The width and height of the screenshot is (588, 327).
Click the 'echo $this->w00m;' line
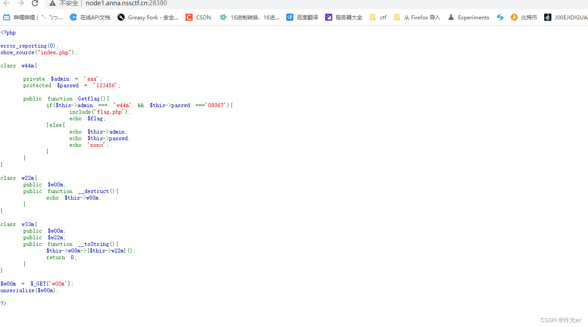74,198
